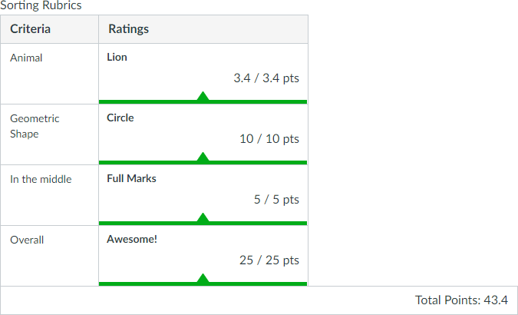
Task: Select the Criteria column header
Action: pyautogui.click(x=31, y=29)
